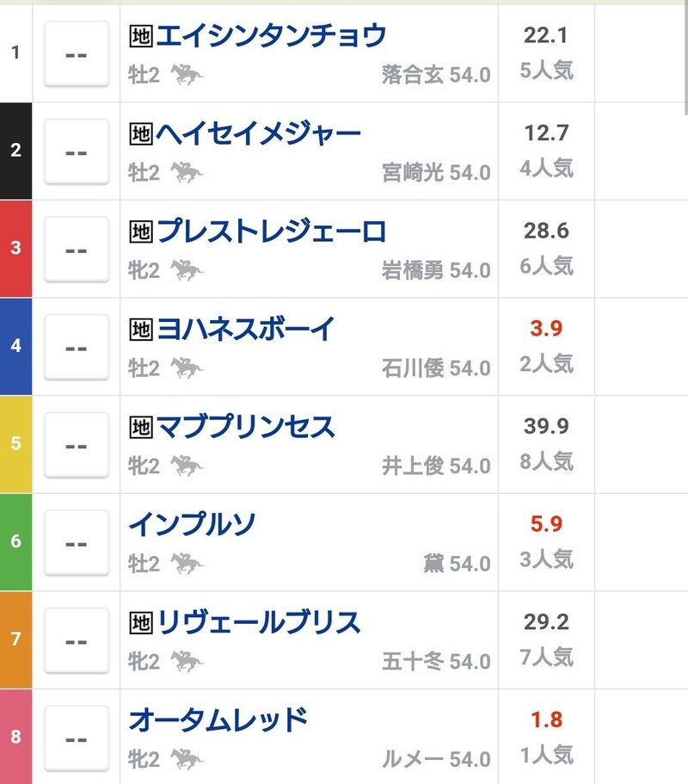Open horse リヴェールブリス details
The image size is (688, 784).
[258, 622]
